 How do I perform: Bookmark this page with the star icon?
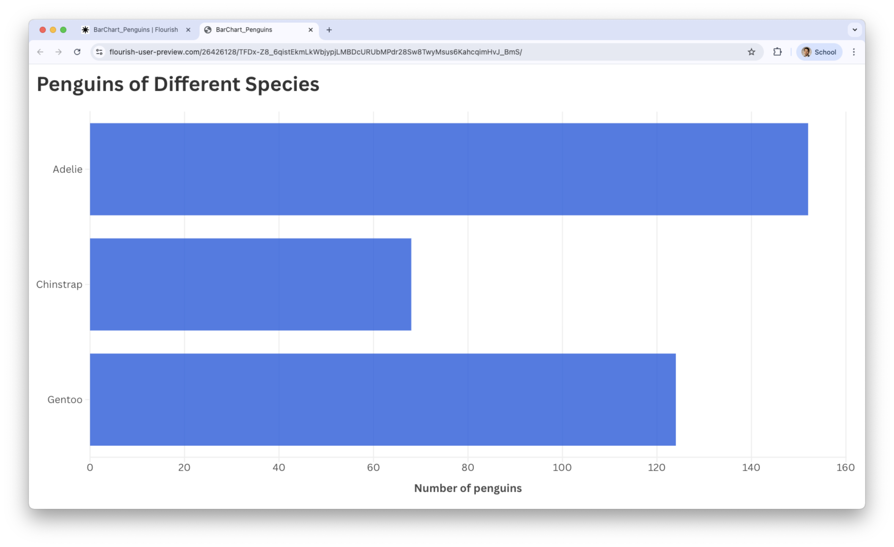752,52
